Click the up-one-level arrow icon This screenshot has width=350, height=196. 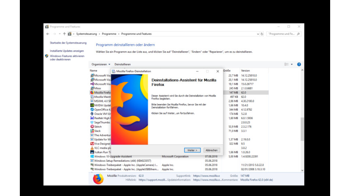click(64, 34)
